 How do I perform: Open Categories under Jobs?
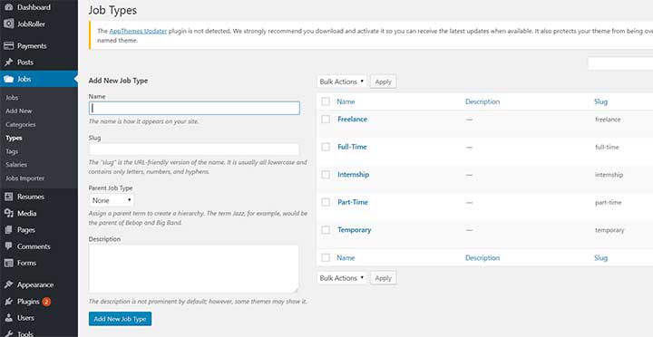click(x=20, y=124)
